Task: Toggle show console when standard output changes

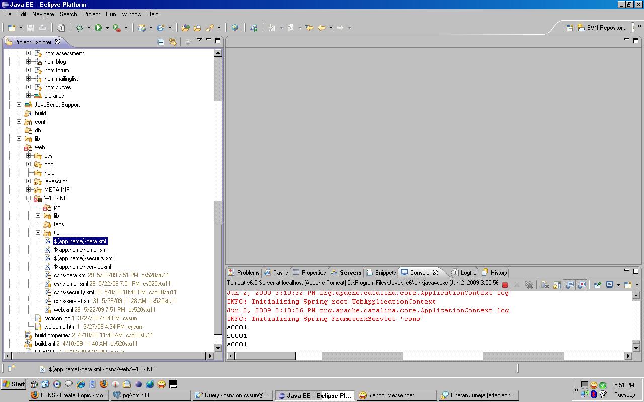Action: (x=570, y=285)
